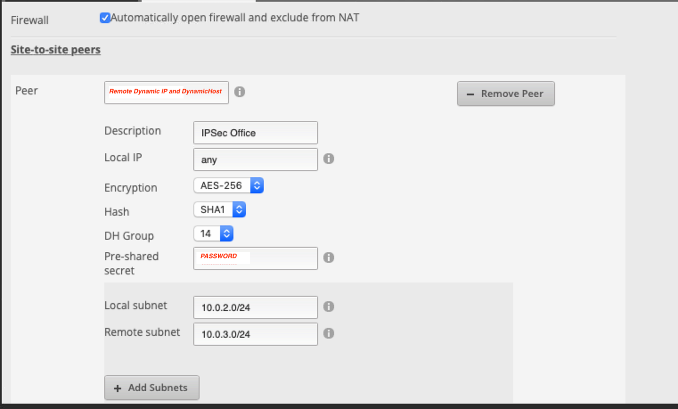The height and width of the screenshot is (409, 678).
Task: Click the Site-to-site peers heading
Action: tap(56, 49)
